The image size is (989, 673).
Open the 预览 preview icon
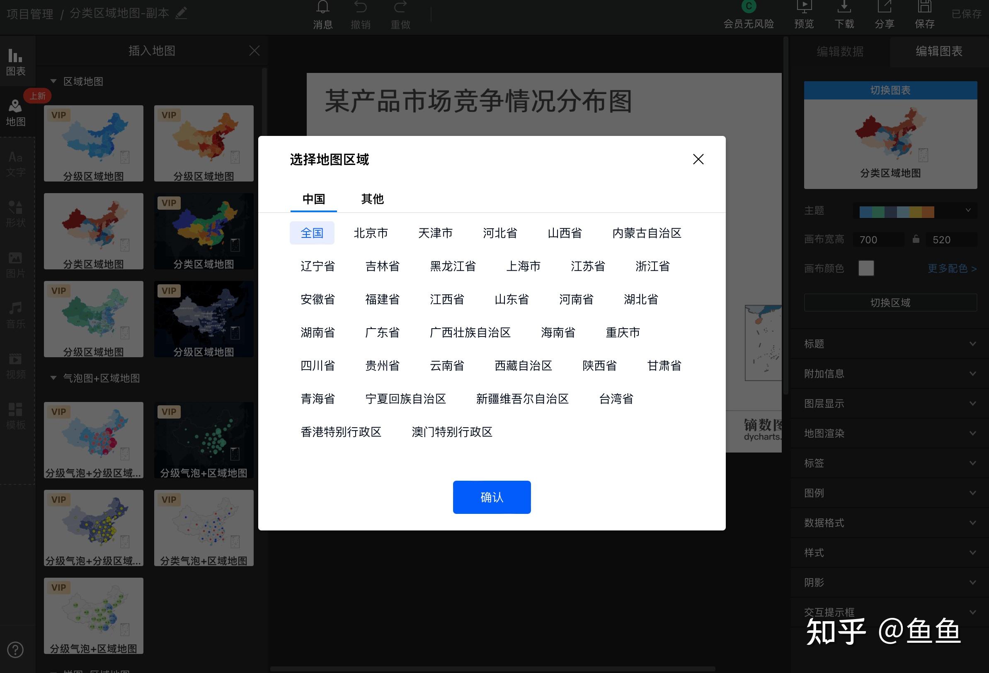point(804,7)
